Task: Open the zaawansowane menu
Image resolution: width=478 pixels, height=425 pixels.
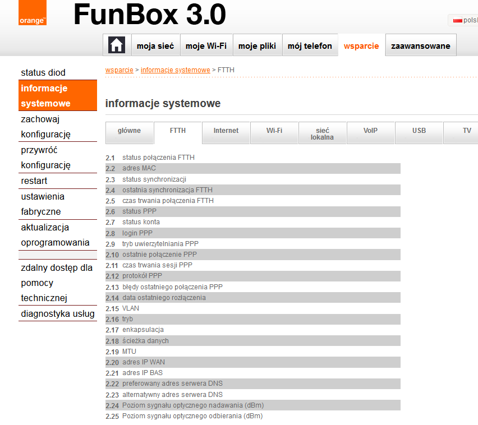Action: (421, 46)
